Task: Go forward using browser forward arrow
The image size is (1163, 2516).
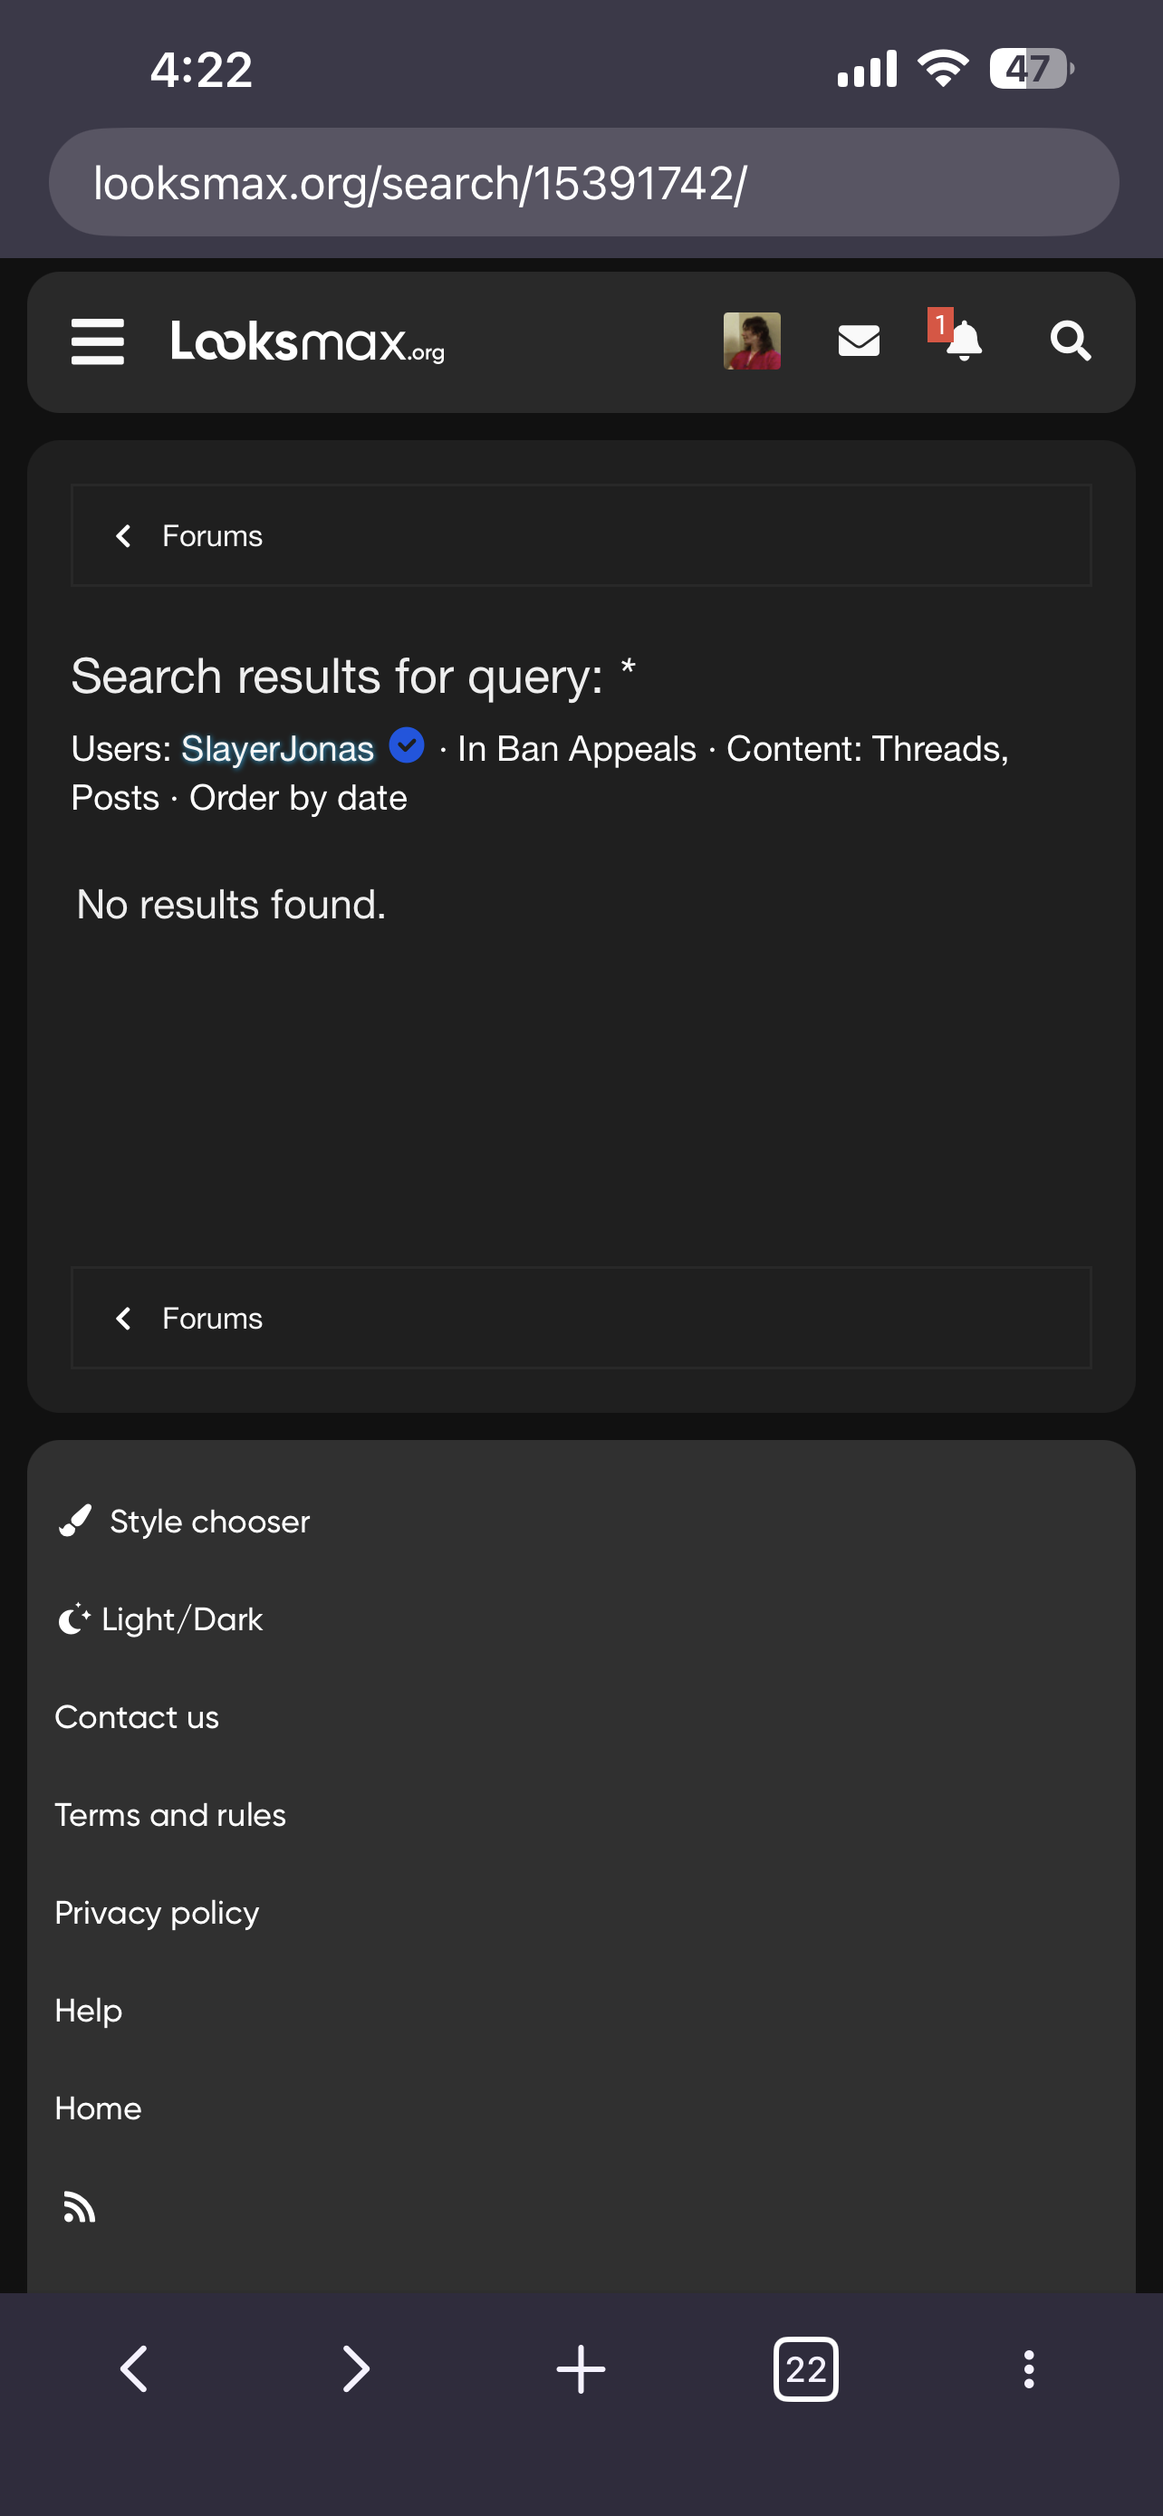Action: (x=357, y=2369)
